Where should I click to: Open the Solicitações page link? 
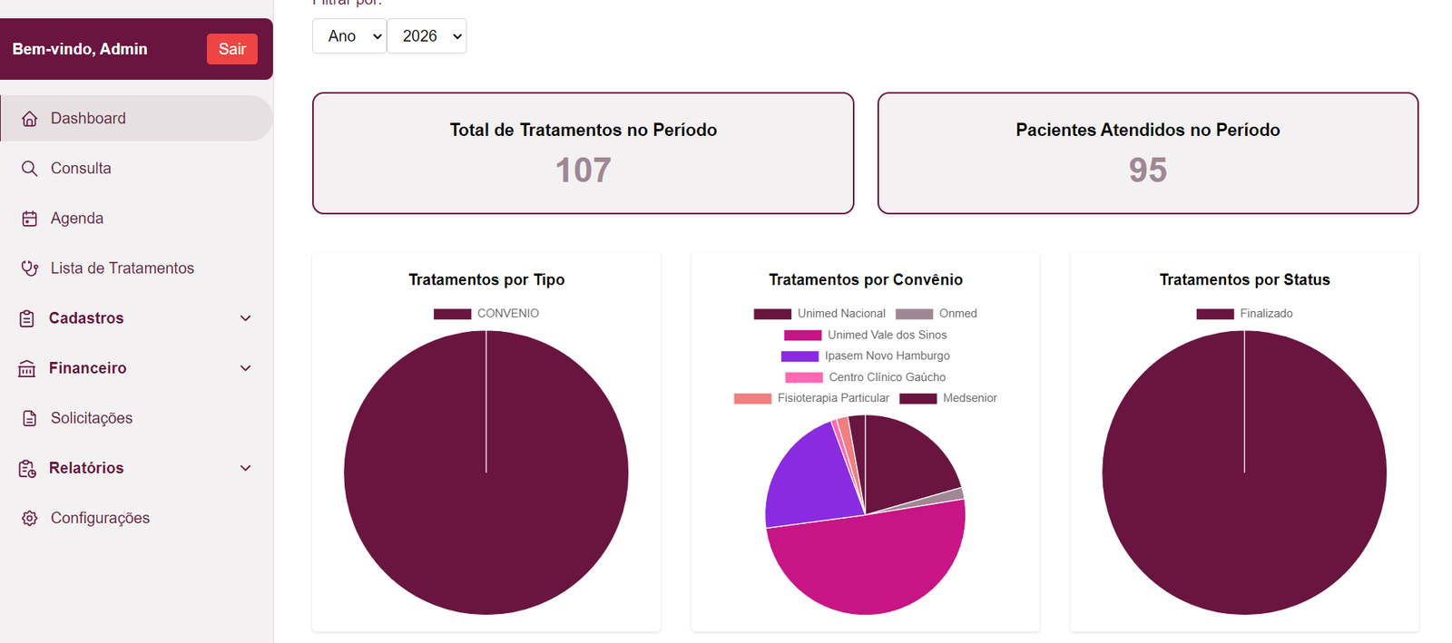(x=92, y=418)
